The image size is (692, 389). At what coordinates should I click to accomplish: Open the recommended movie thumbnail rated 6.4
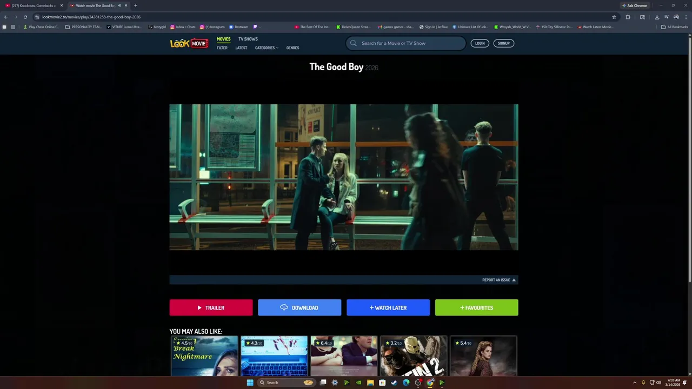tap(344, 356)
